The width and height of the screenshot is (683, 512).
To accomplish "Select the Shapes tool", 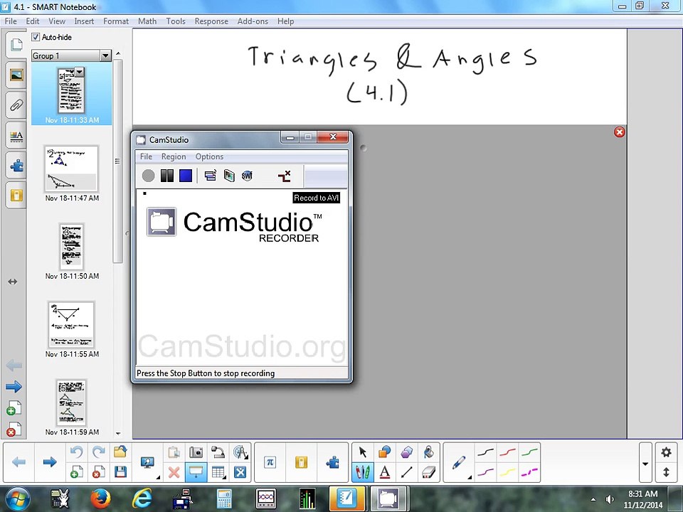I will point(384,452).
